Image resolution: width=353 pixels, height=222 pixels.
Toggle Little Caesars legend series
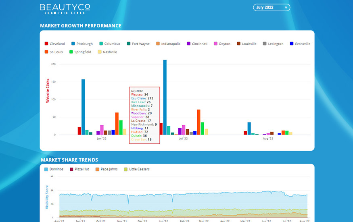[136, 169]
